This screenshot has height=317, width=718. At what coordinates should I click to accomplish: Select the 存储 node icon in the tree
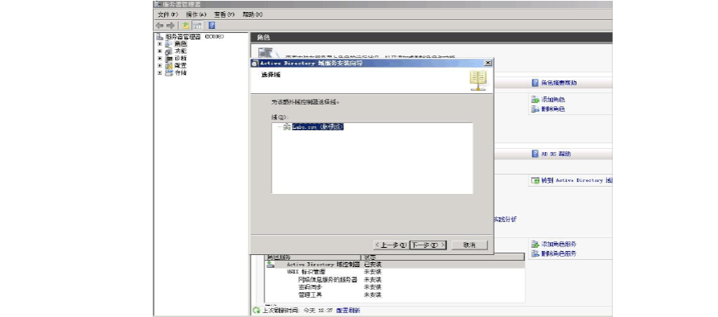(x=169, y=73)
